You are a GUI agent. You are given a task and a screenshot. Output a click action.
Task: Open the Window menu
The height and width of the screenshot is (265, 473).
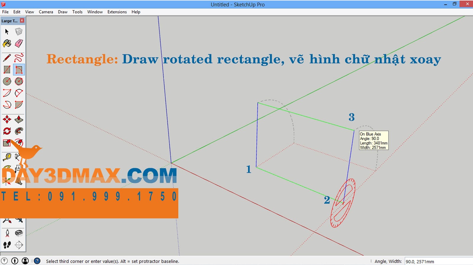pos(95,12)
